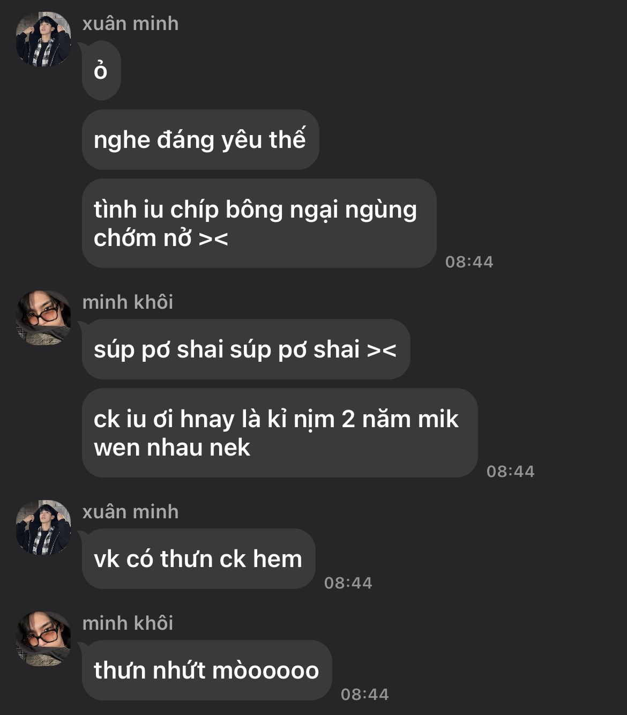The image size is (627, 715).
Task: Tap the "tình iu chíp bông" message bubble
Action: pyautogui.click(x=259, y=224)
